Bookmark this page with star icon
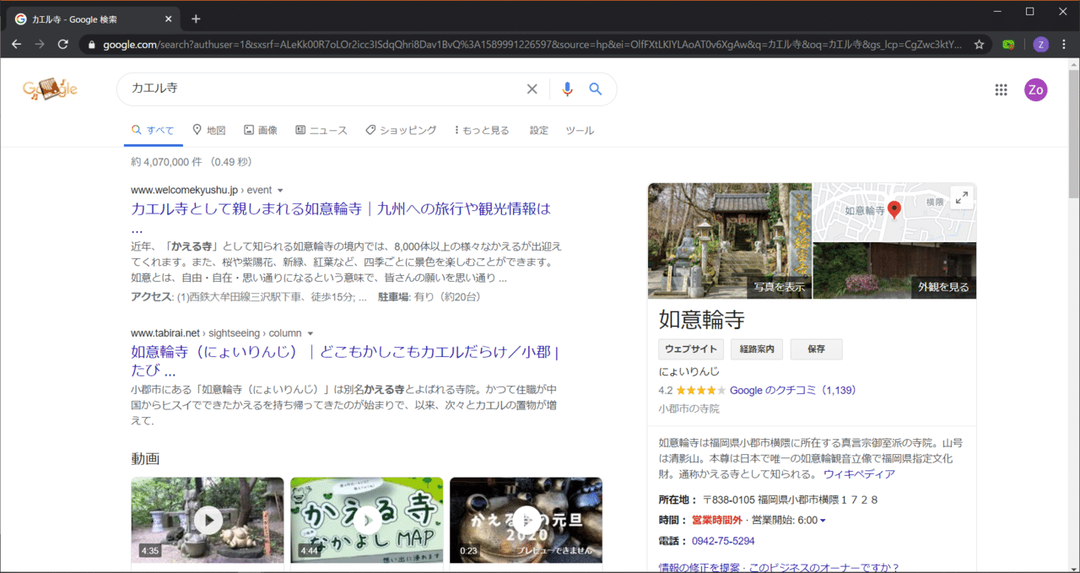This screenshot has width=1080, height=573. pyautogui.click(x=980, y=44)
